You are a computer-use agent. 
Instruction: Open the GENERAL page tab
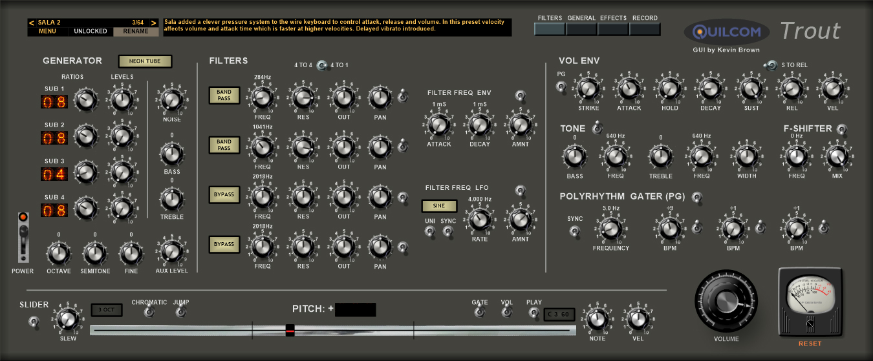[x=581, y=28]
